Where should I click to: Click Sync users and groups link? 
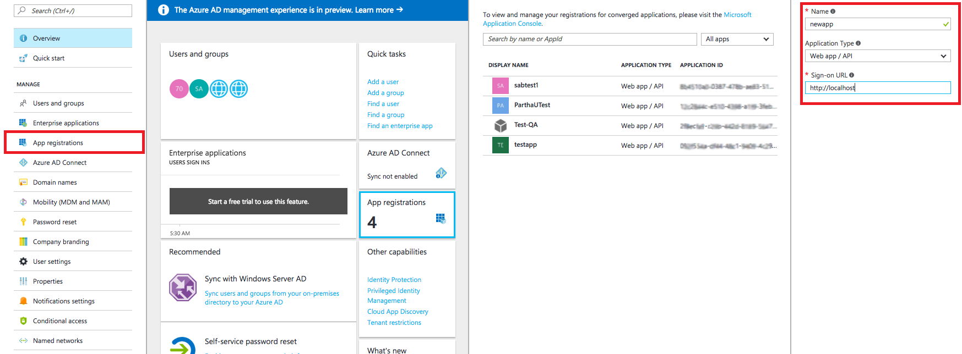[272, 298]
